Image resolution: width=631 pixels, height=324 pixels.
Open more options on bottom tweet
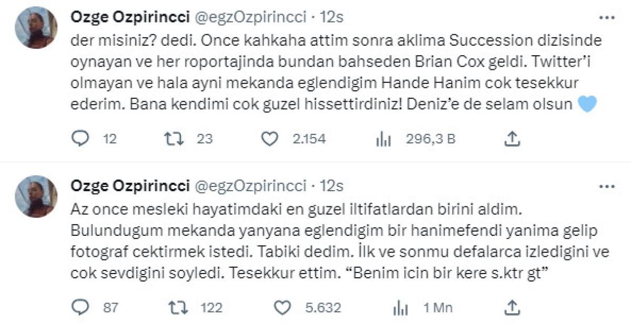tap(606, 186)
